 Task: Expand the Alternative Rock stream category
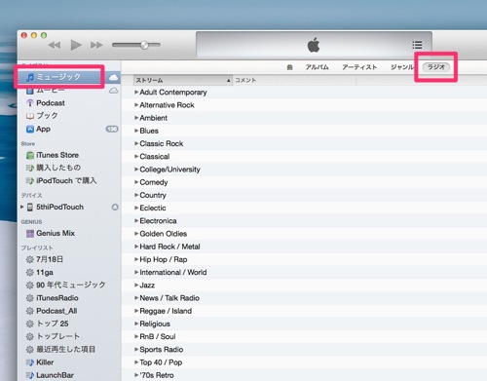pos(136,105)
